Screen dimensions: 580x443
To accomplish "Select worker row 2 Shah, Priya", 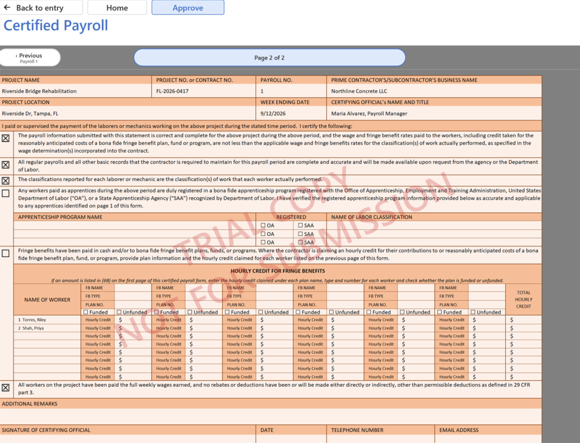I will click(47, 328).
